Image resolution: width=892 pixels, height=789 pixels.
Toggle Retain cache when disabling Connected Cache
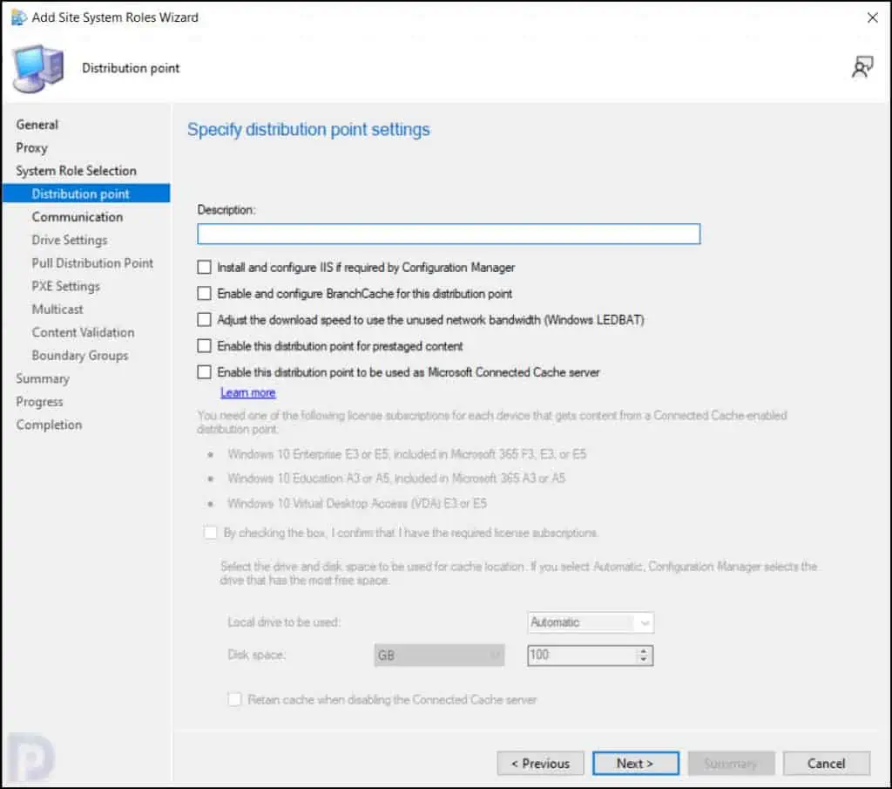234,699
